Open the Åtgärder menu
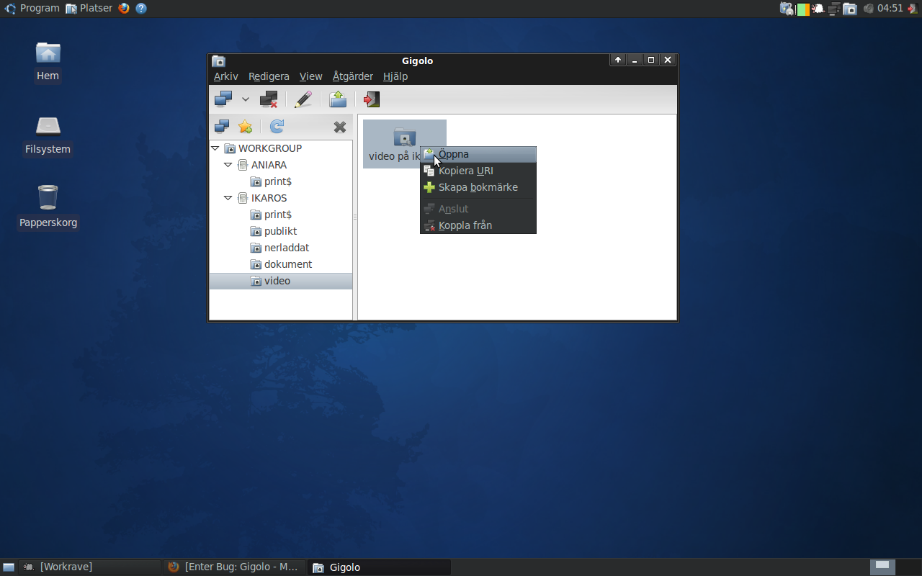The image size is (922, 576). click(x=352, y=76)
